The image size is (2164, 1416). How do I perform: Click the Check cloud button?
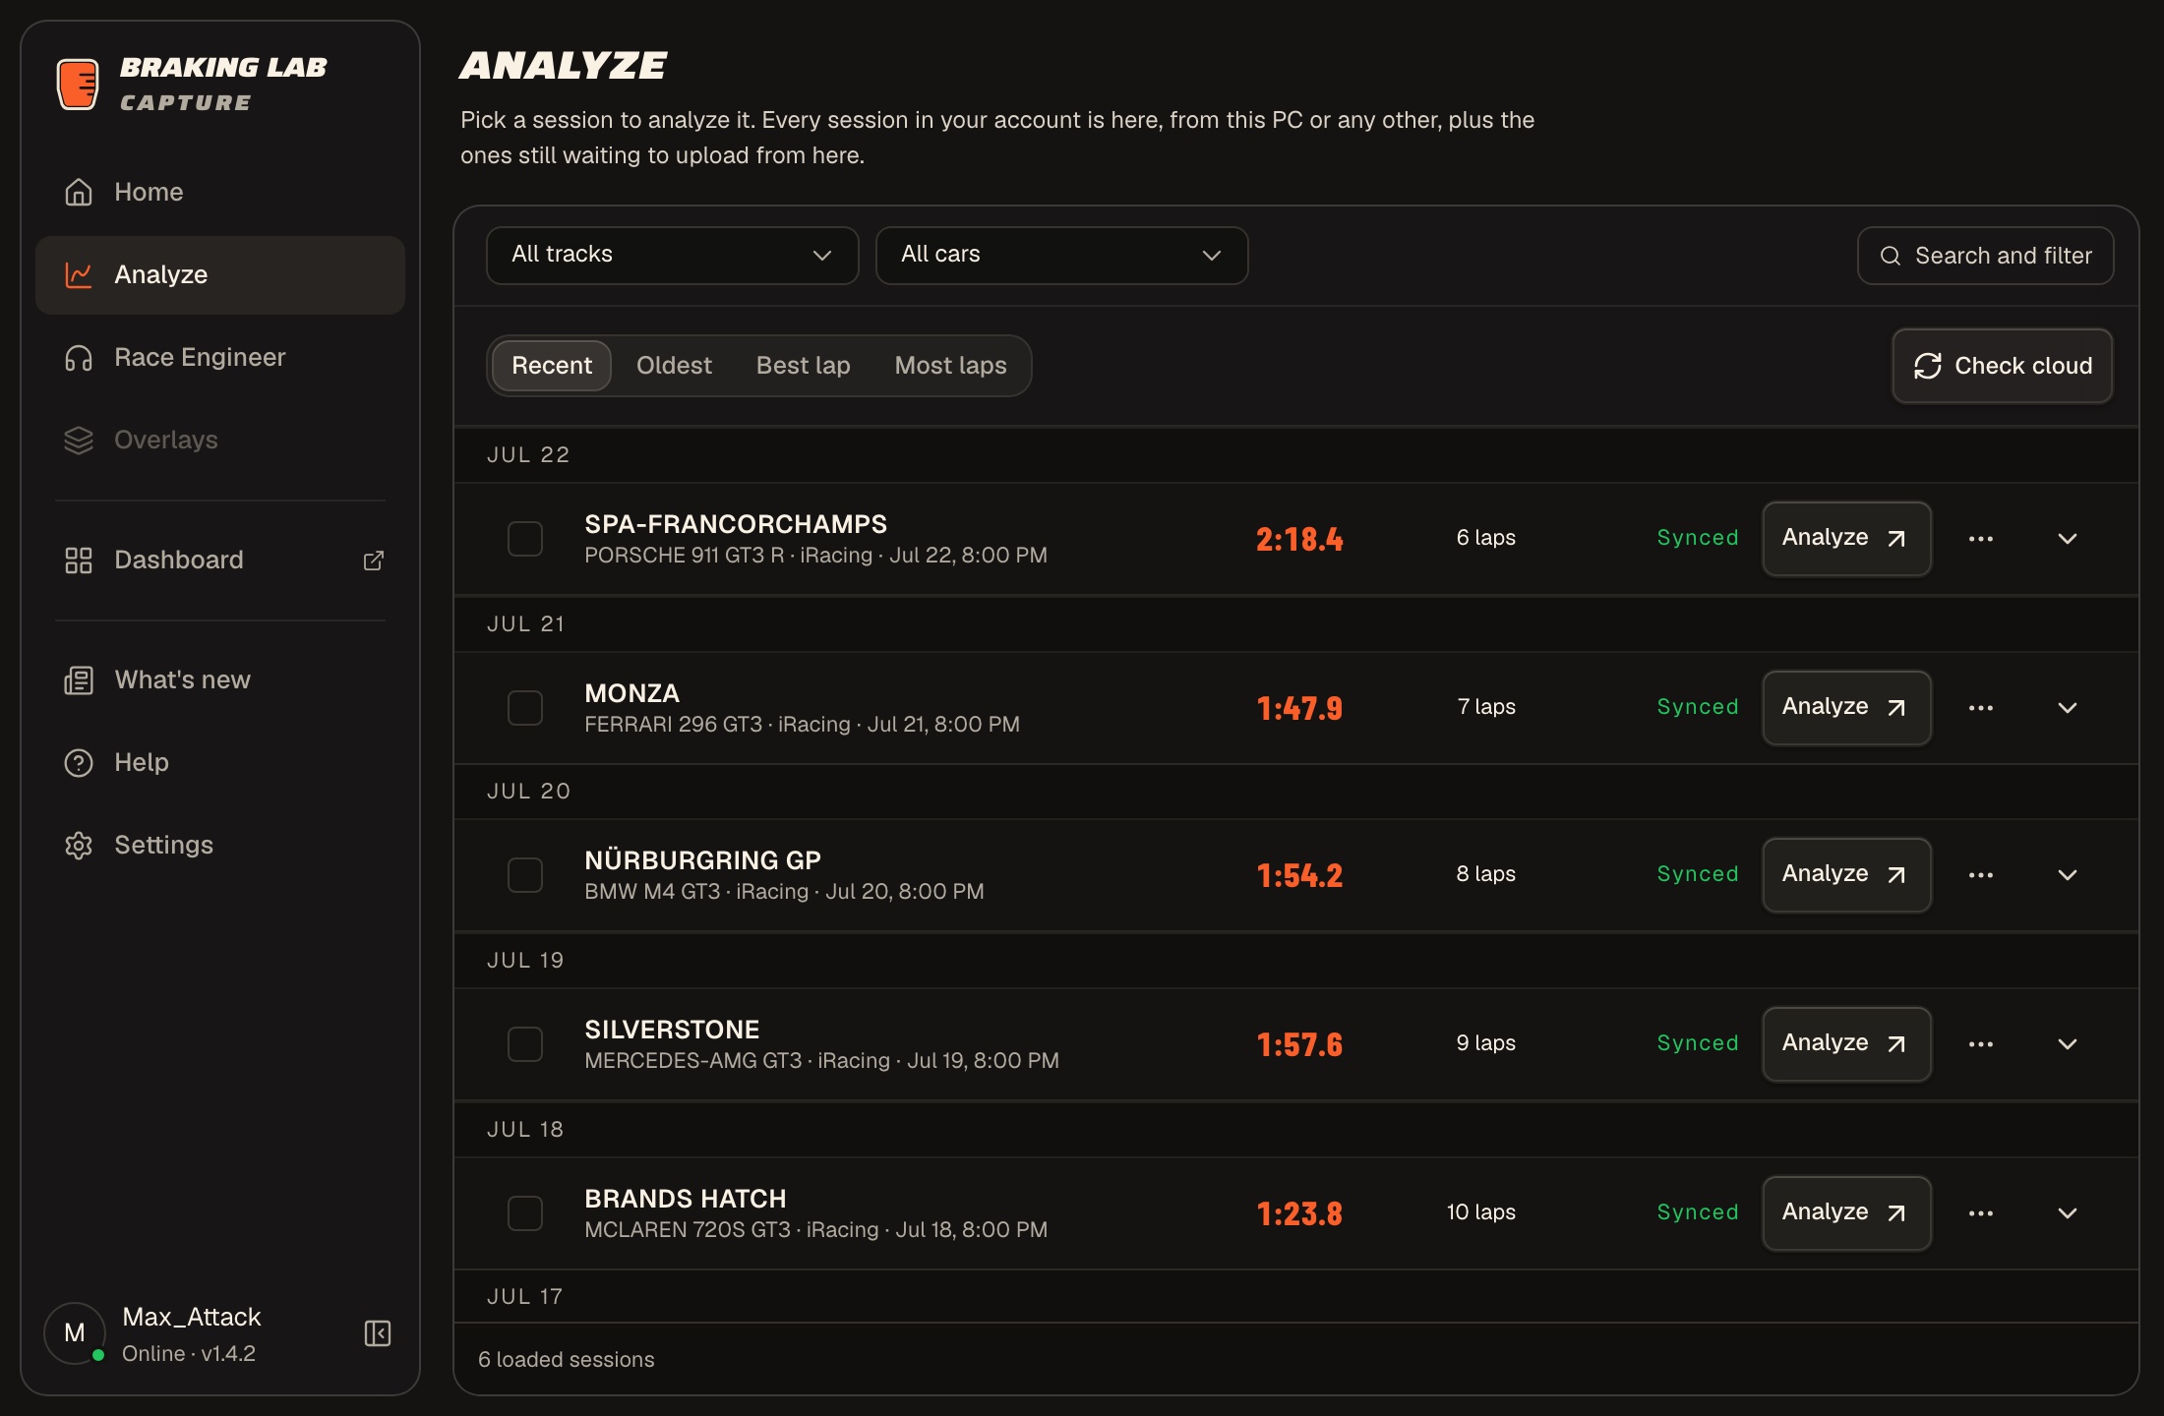click(2003, 366)
